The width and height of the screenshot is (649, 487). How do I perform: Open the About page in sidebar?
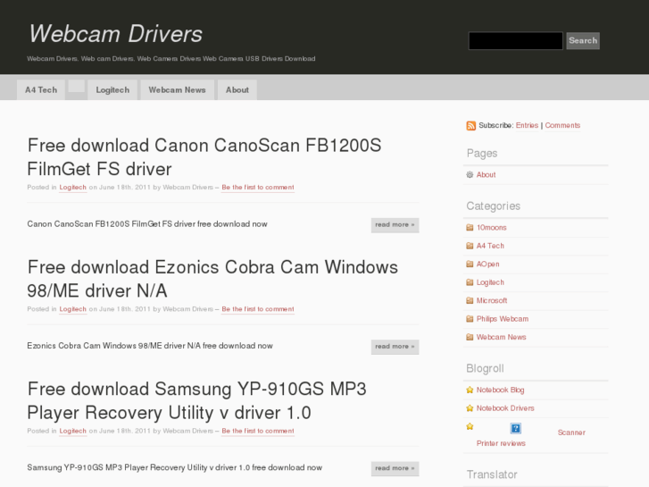(486, 175)
